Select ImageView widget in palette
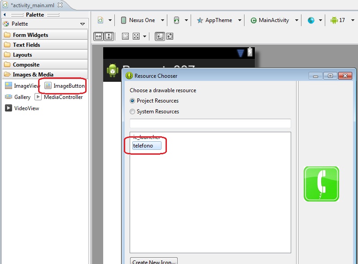This screenshot has width=358, height=264. tap(22, 86)
